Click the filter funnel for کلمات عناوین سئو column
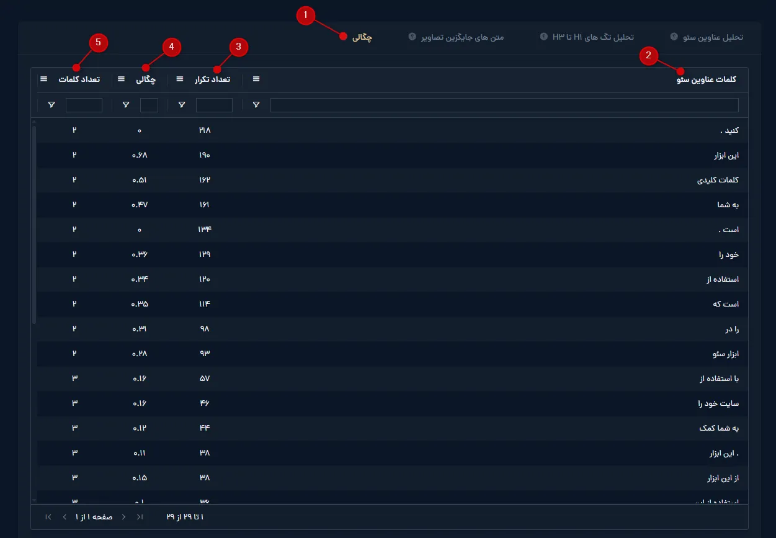Viewport: 776px width, 538px height. (256, 105)
